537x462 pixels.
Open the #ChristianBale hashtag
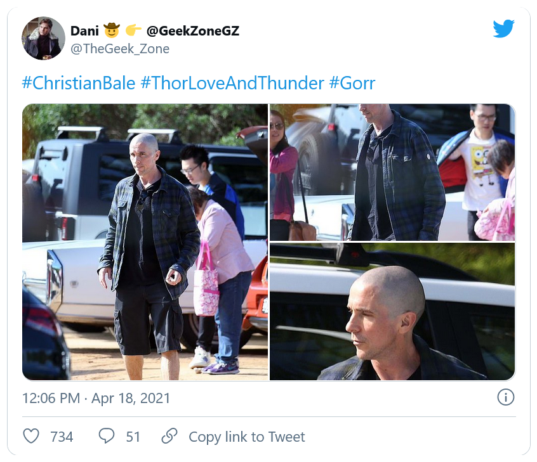(x=79, y=83)
